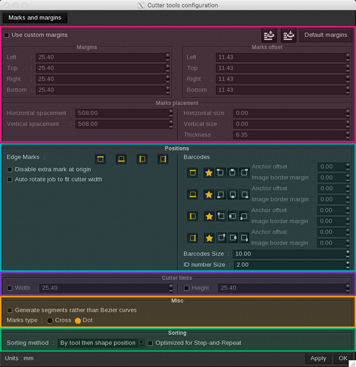Image resolution: width=356 pixels, height=367 pixels.
Task: Enable the cutter limits Width checkbox
Action: click(x=10, y=288)
